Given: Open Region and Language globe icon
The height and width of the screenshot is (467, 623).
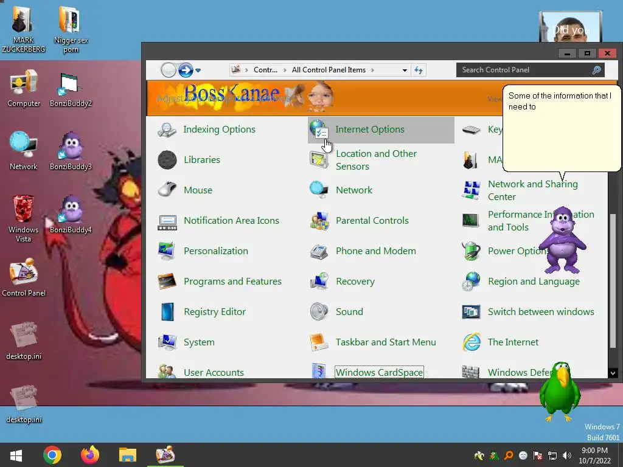Looking at the screenshot, I should pos(472,282).
